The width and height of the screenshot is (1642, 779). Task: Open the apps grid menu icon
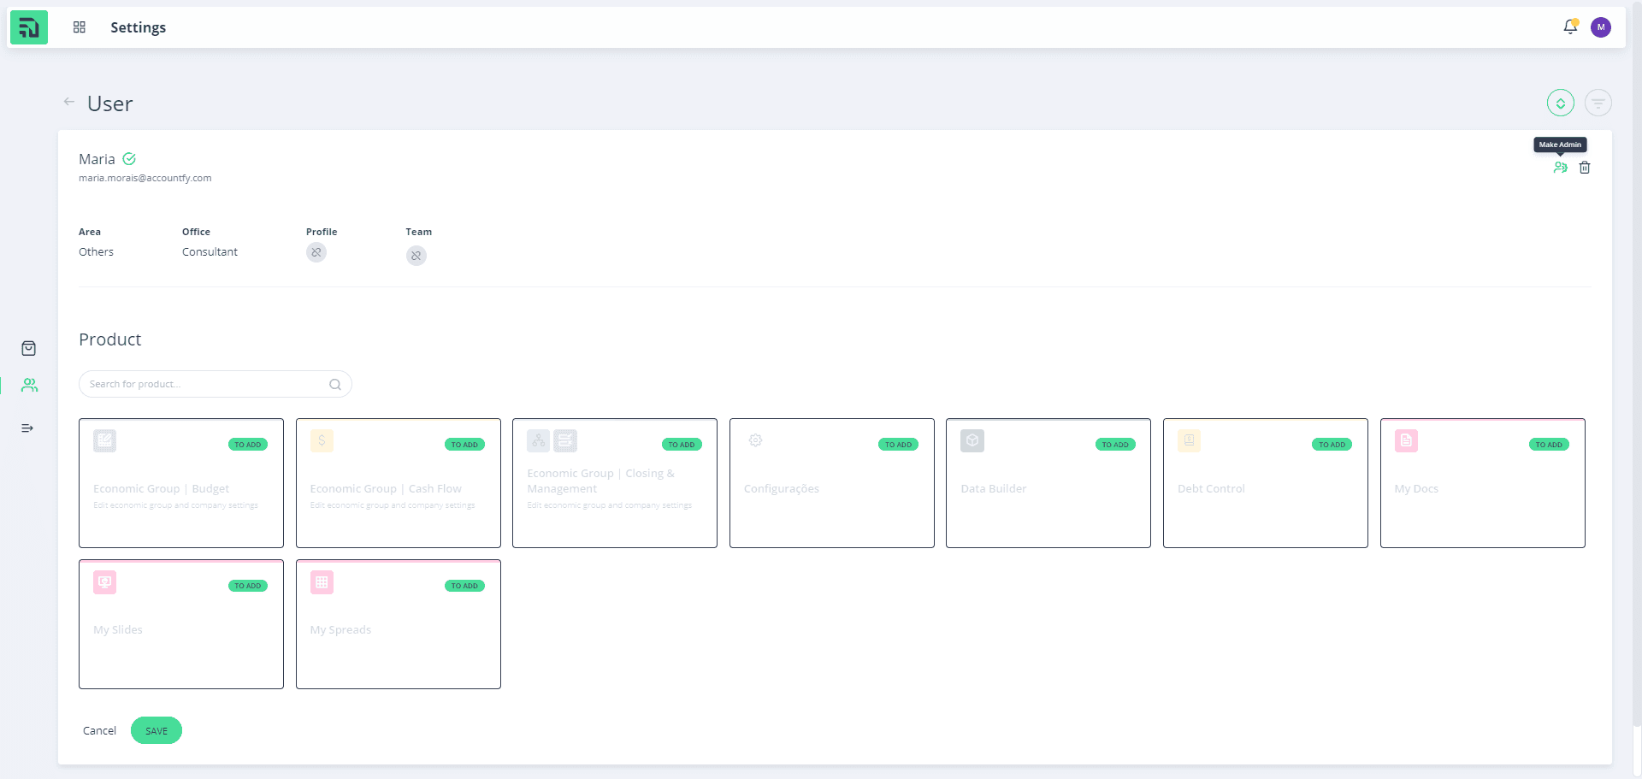tap(80, 27)
